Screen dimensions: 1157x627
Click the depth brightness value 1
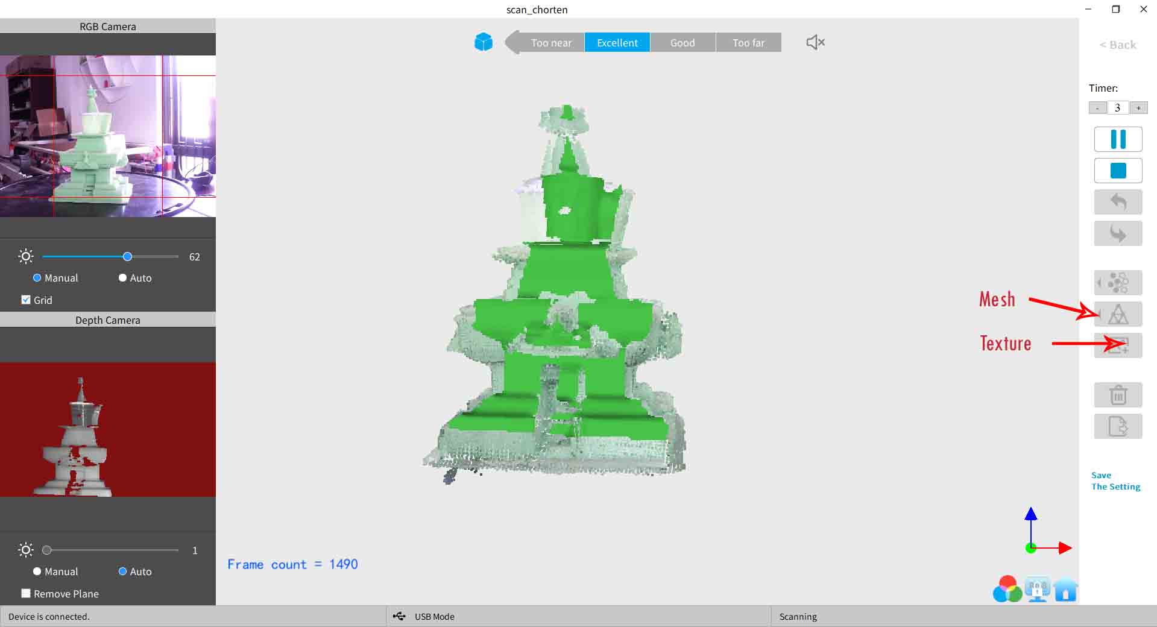point(195,550)
